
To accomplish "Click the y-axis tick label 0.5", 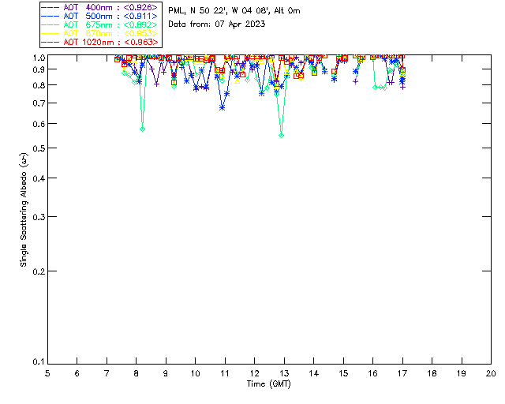I will 39,148.
